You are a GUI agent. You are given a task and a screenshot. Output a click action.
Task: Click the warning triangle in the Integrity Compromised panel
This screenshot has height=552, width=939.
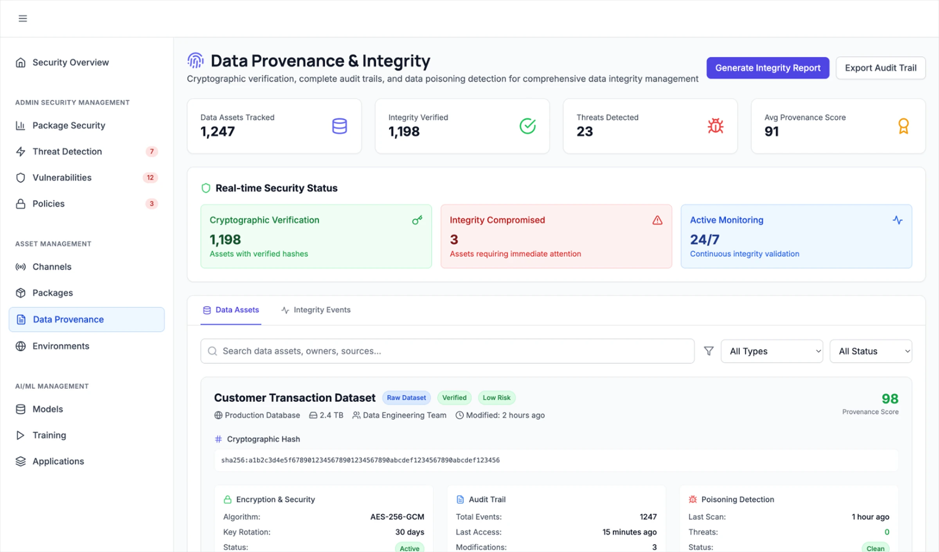tap(657, 220)
